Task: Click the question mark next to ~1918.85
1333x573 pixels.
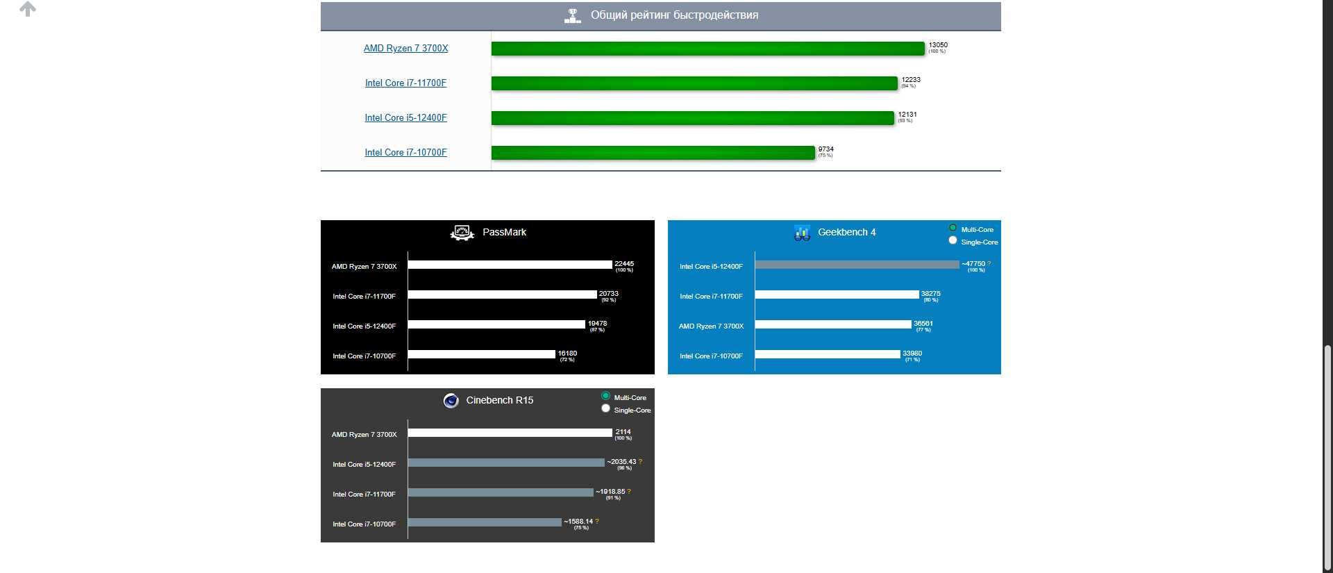Action: click(x=628, y=492)
